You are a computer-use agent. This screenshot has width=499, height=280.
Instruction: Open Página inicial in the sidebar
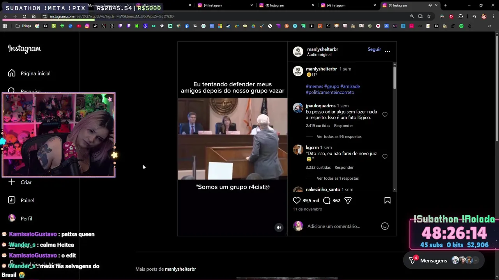click(x=35, y=73)
